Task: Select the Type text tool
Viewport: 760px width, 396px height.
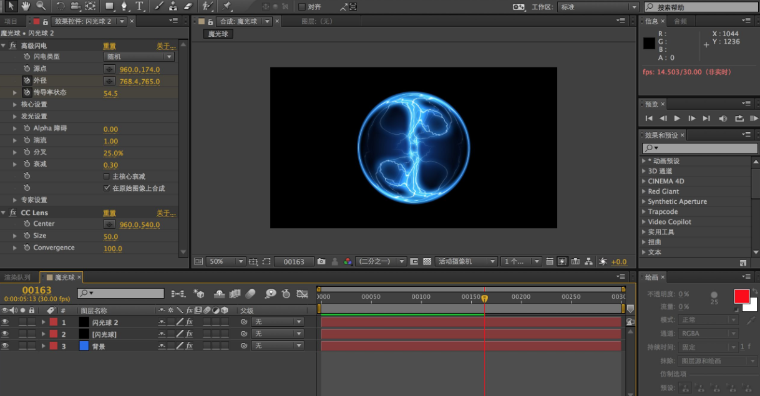Action: [139, 6]
